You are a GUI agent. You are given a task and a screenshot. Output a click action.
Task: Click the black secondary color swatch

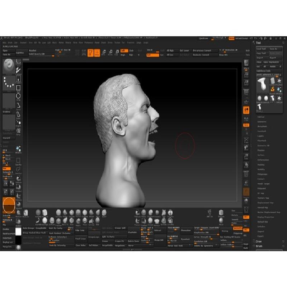click(x=18, y=240)
